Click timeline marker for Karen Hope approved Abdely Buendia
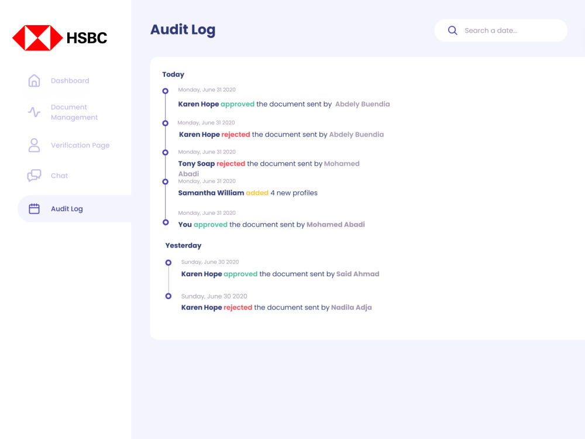The width and height of the screenshot is (585, 439). 166,91
